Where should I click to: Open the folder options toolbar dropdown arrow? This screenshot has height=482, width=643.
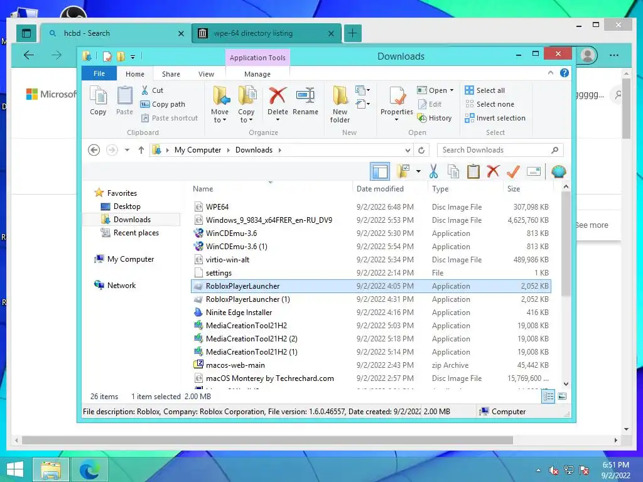tap(418, 171)
